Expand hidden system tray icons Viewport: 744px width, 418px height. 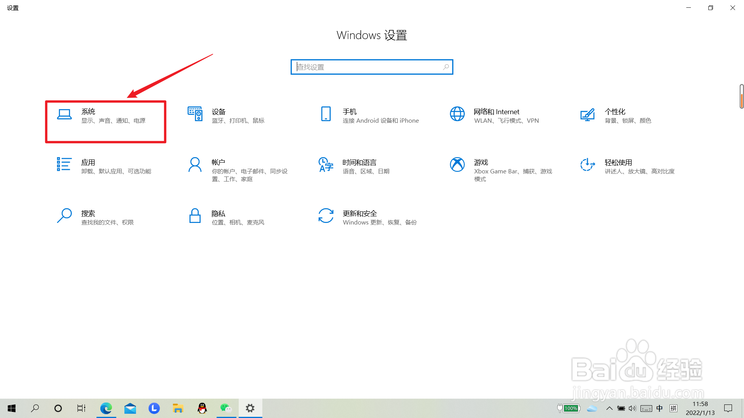coord(609,408)
